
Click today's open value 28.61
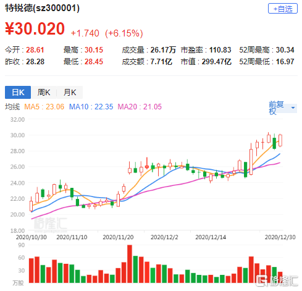[35, 50]
